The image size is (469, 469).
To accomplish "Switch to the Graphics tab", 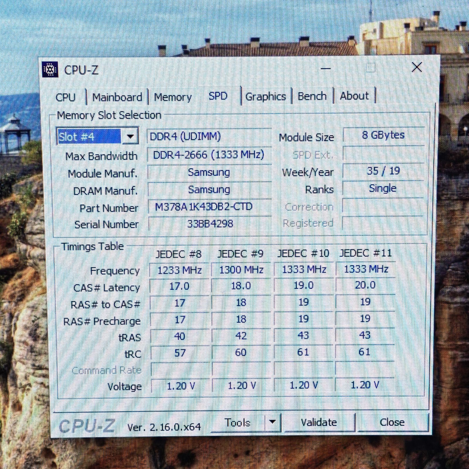I will click(x=266, y=96).
